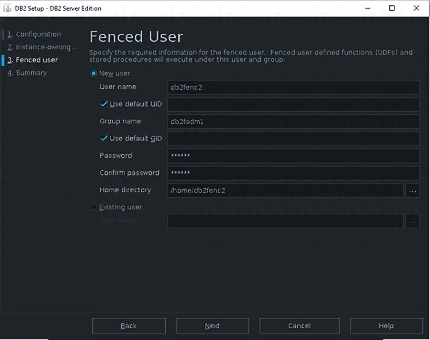The height and width of the screenshot is (340, 430).
Task: Jump to step 4 Summary
Action: click(x=31, y=73)
